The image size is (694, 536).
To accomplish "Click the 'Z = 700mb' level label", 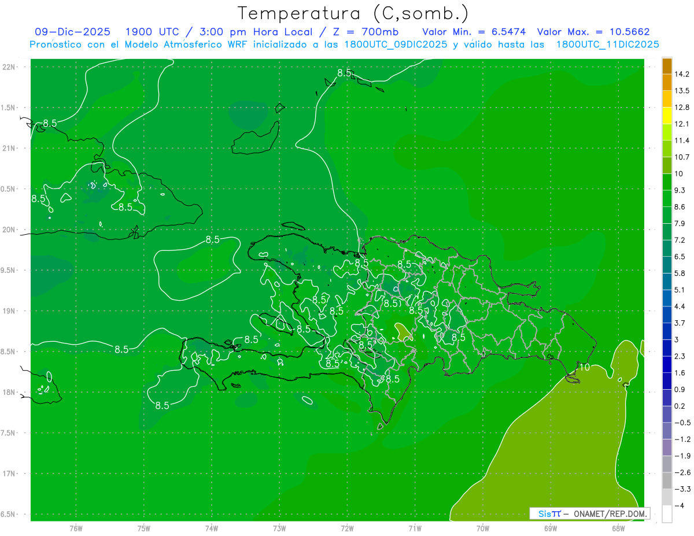I will click(365, 32).
